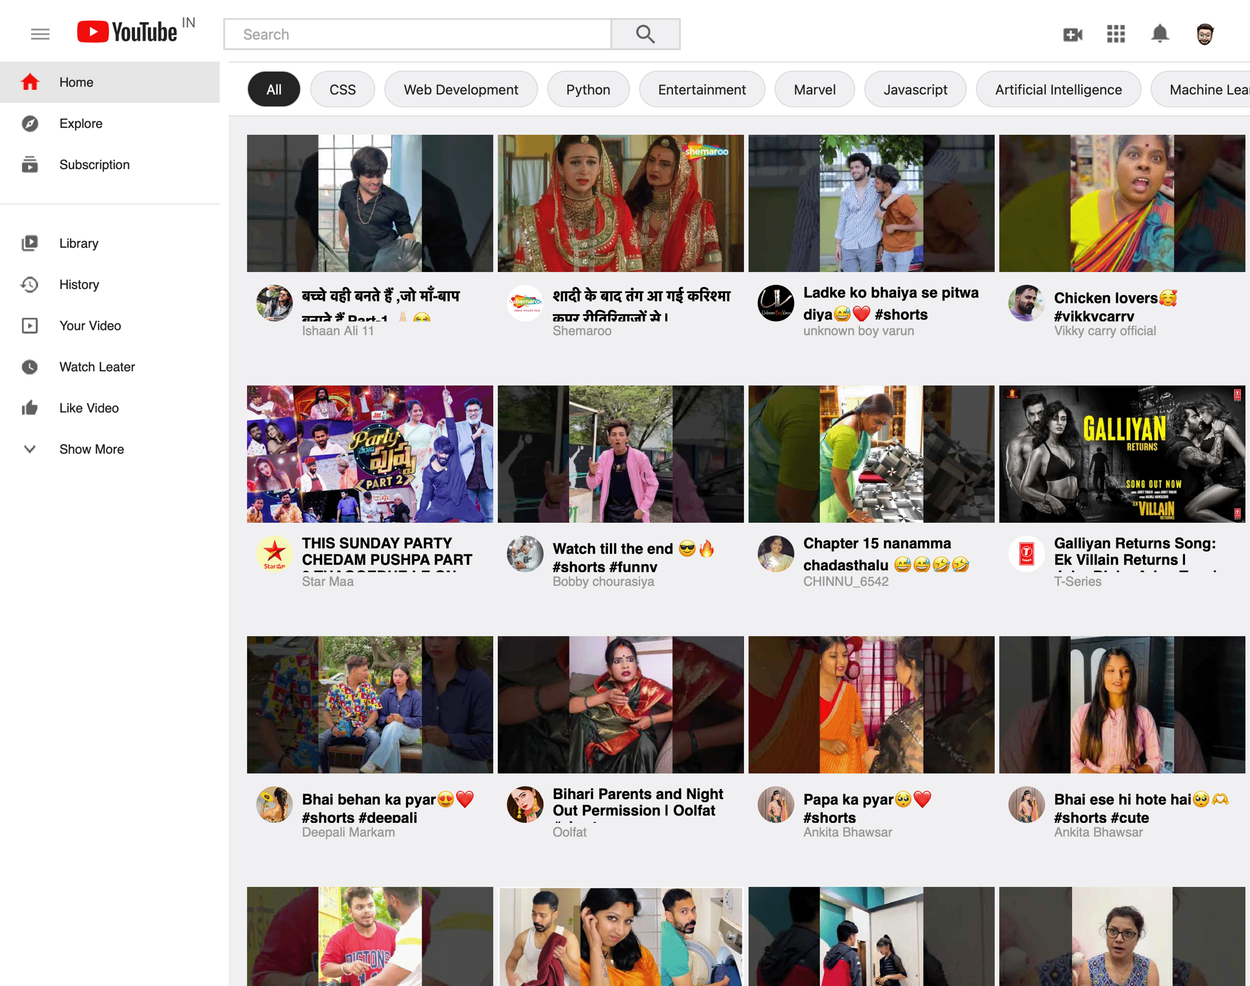The image size is (1250, 986).
Task: Open the apps grid icon
Action: pos(1115,34)
